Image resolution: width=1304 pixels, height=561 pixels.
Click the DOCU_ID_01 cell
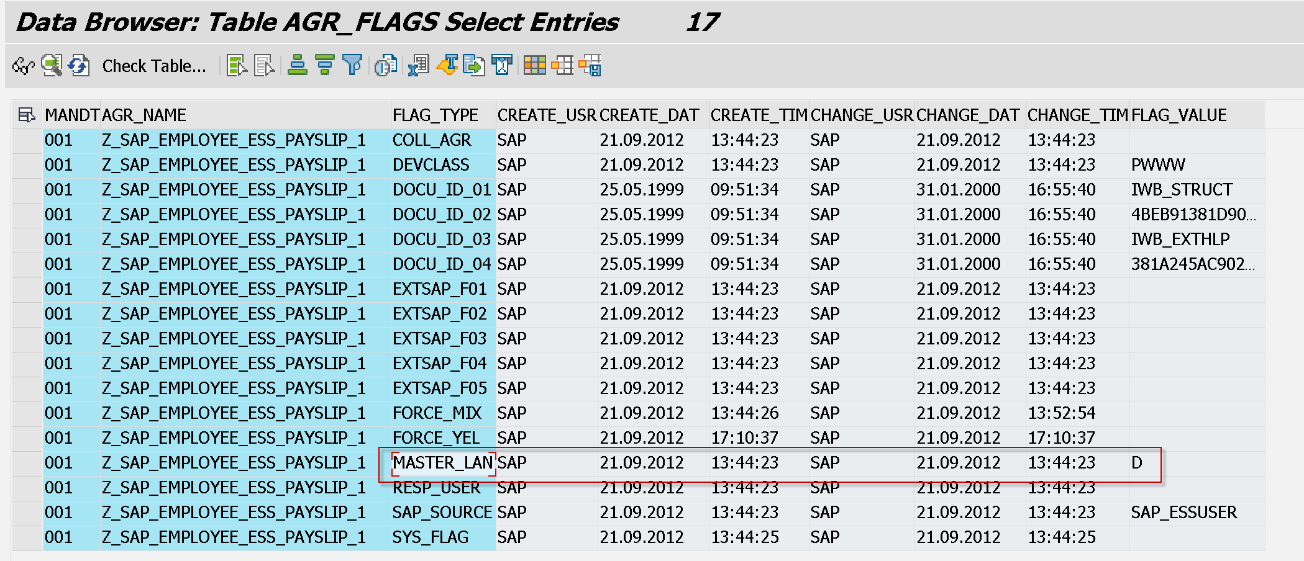point(444,190)
